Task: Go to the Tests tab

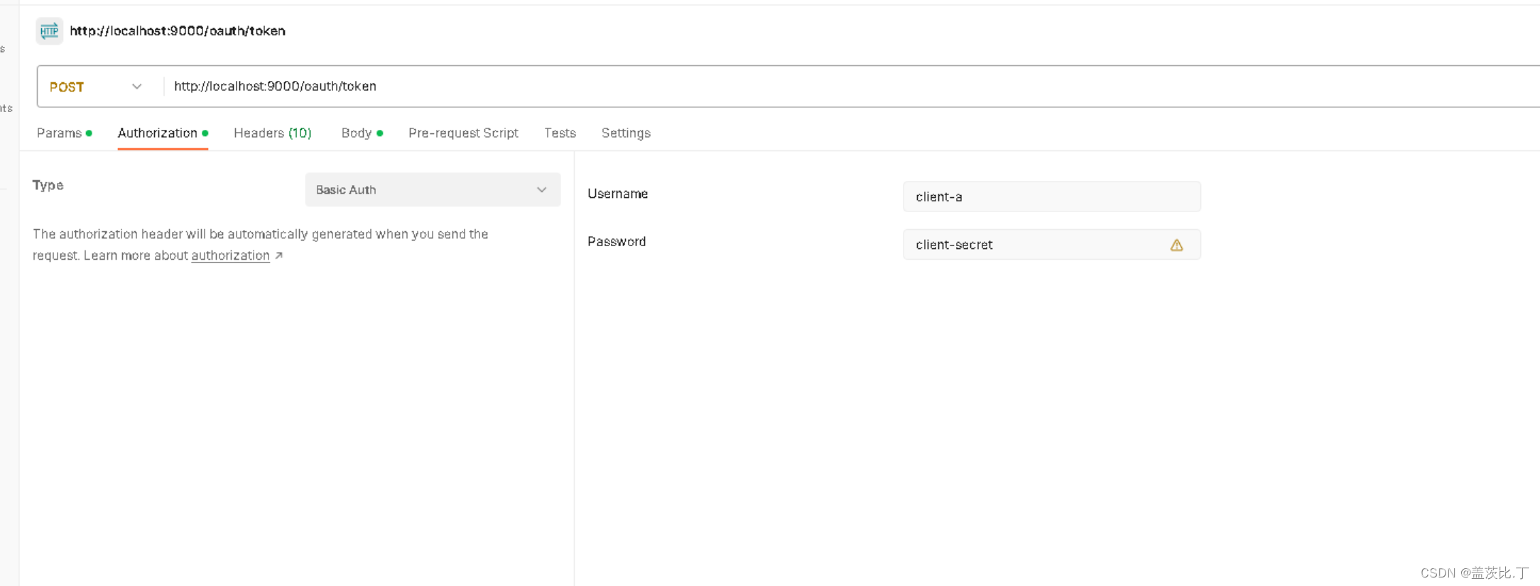Action: (560, 133)
